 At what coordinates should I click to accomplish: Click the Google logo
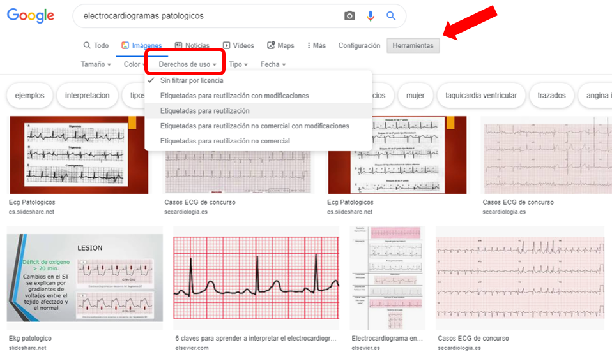coord(31,15)
